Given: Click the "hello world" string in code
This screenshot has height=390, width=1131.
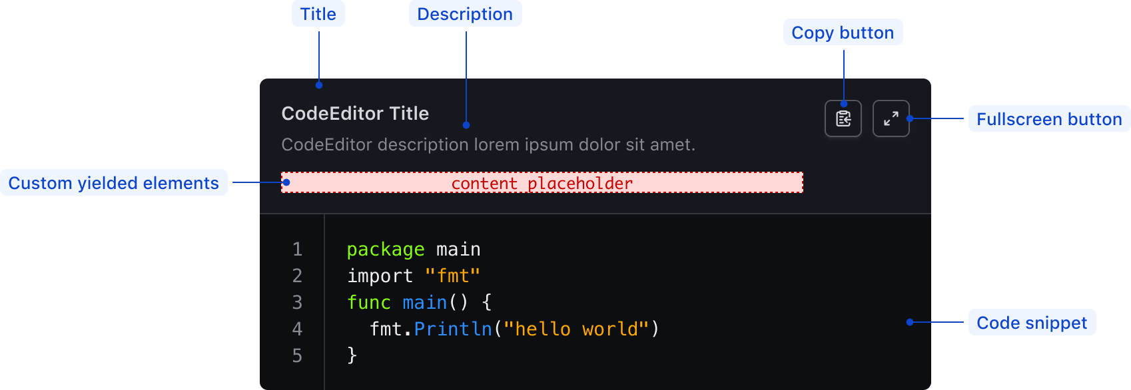Looking at the screenshot, I should (575, 329).
